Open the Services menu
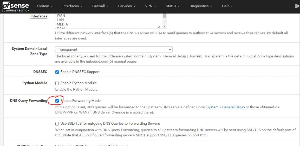This screenshot has height=146, width=300. coord(127,6)
